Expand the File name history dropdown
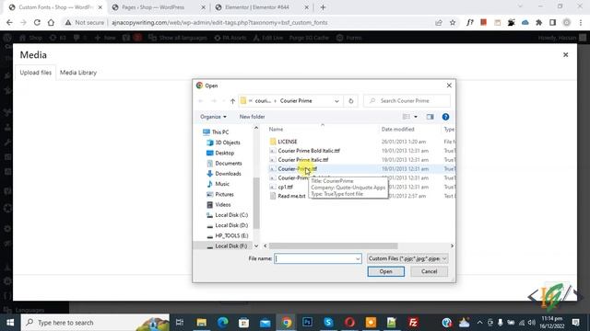Screen dimensions: 590x331 [x=358, y=258]
